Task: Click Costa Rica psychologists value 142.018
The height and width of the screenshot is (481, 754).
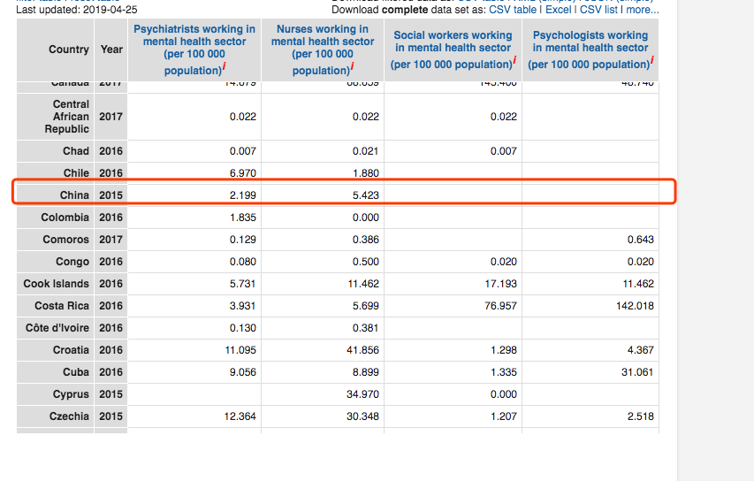Action: coord(635,306)
